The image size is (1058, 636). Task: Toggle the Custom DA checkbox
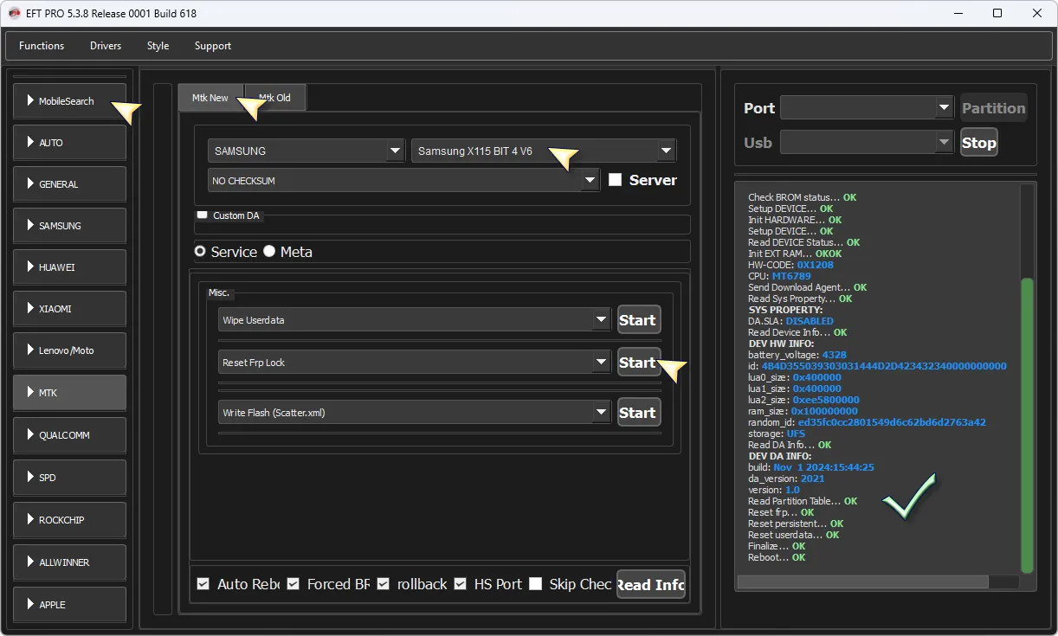click(203, 215)
